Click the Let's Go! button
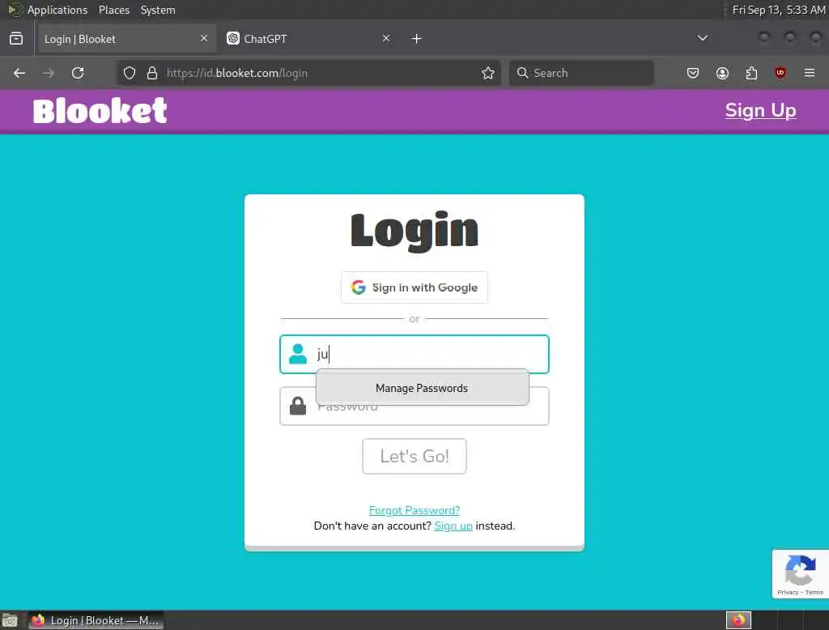This screenshot has width=829, height=630. (414, 456)
